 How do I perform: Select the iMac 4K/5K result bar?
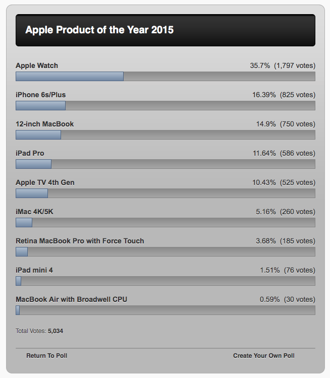[166, 222]
